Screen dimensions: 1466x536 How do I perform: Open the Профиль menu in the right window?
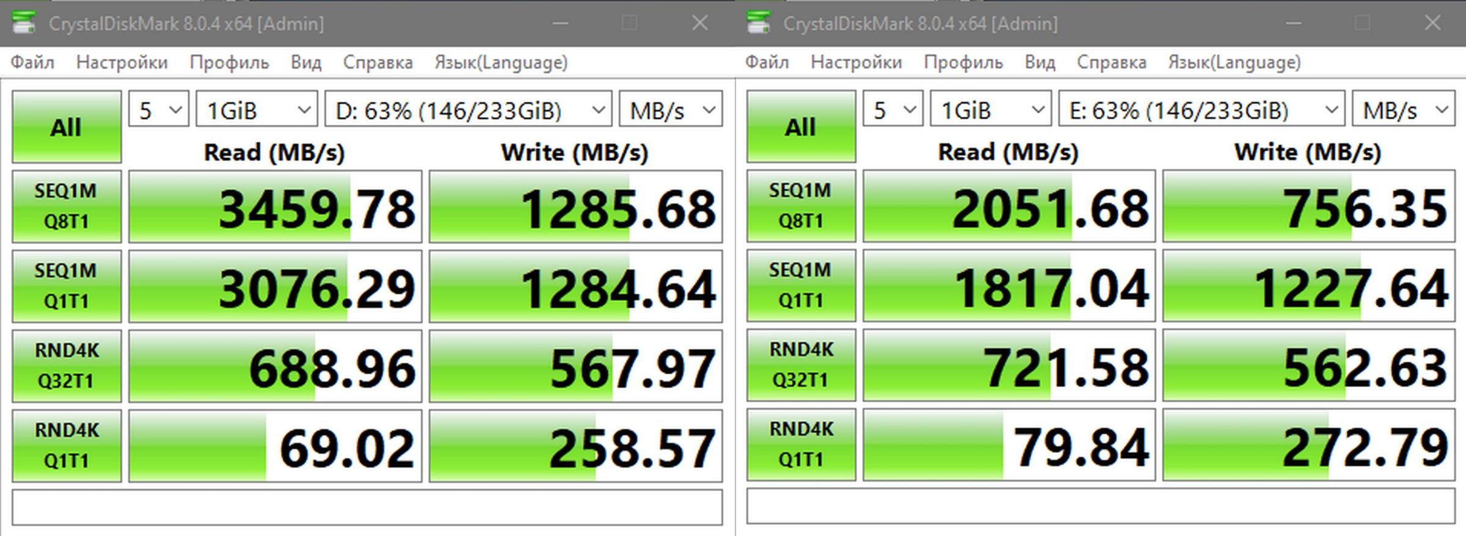point(964,62)
